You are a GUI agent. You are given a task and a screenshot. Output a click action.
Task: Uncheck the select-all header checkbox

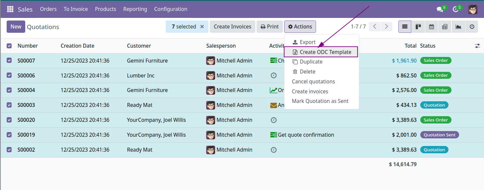click(9, 46)
